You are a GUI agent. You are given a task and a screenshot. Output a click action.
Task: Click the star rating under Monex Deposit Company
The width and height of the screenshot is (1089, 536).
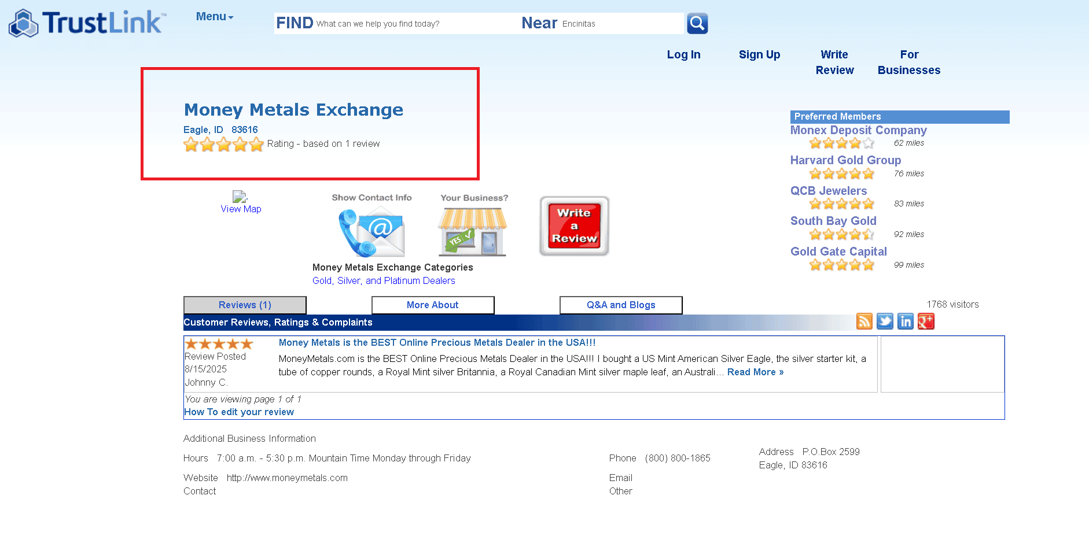(x=842, y=143)
